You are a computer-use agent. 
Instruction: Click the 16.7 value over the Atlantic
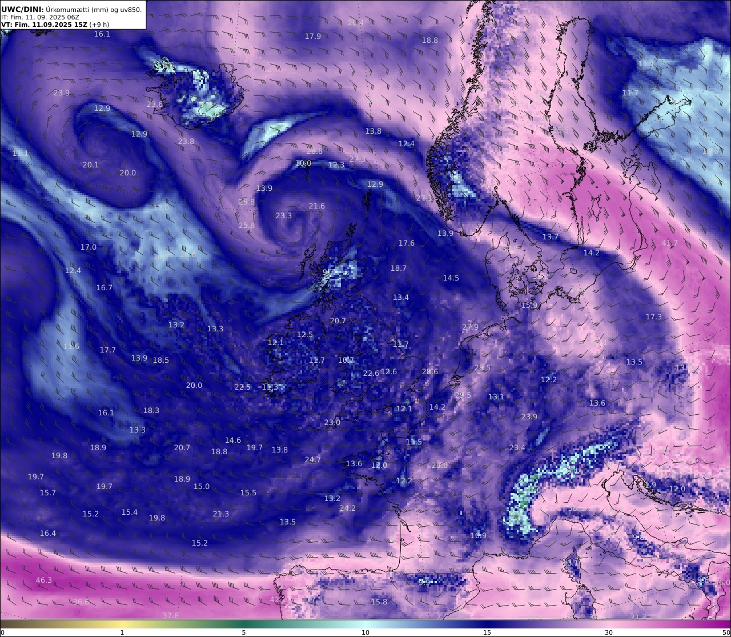104,287
